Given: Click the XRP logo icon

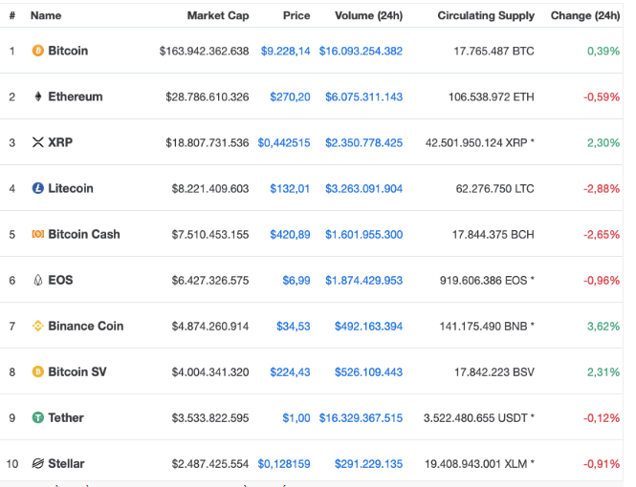Looking at the screenshot, I should click(37, 142).
